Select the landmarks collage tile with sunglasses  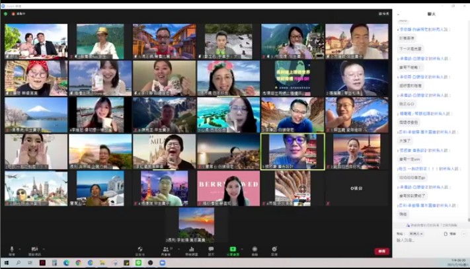36,188
